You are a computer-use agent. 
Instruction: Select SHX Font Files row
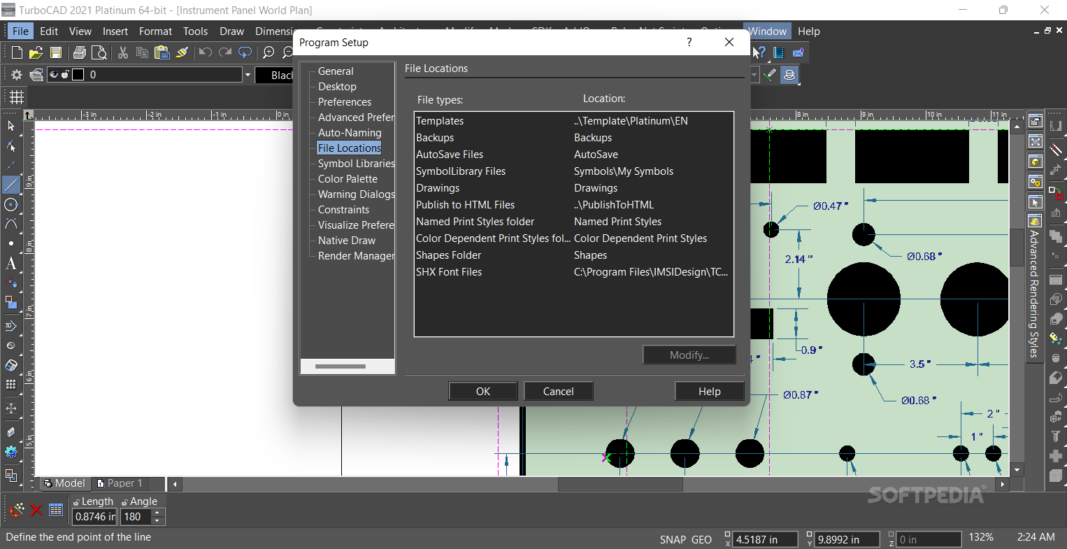[573, 272]
